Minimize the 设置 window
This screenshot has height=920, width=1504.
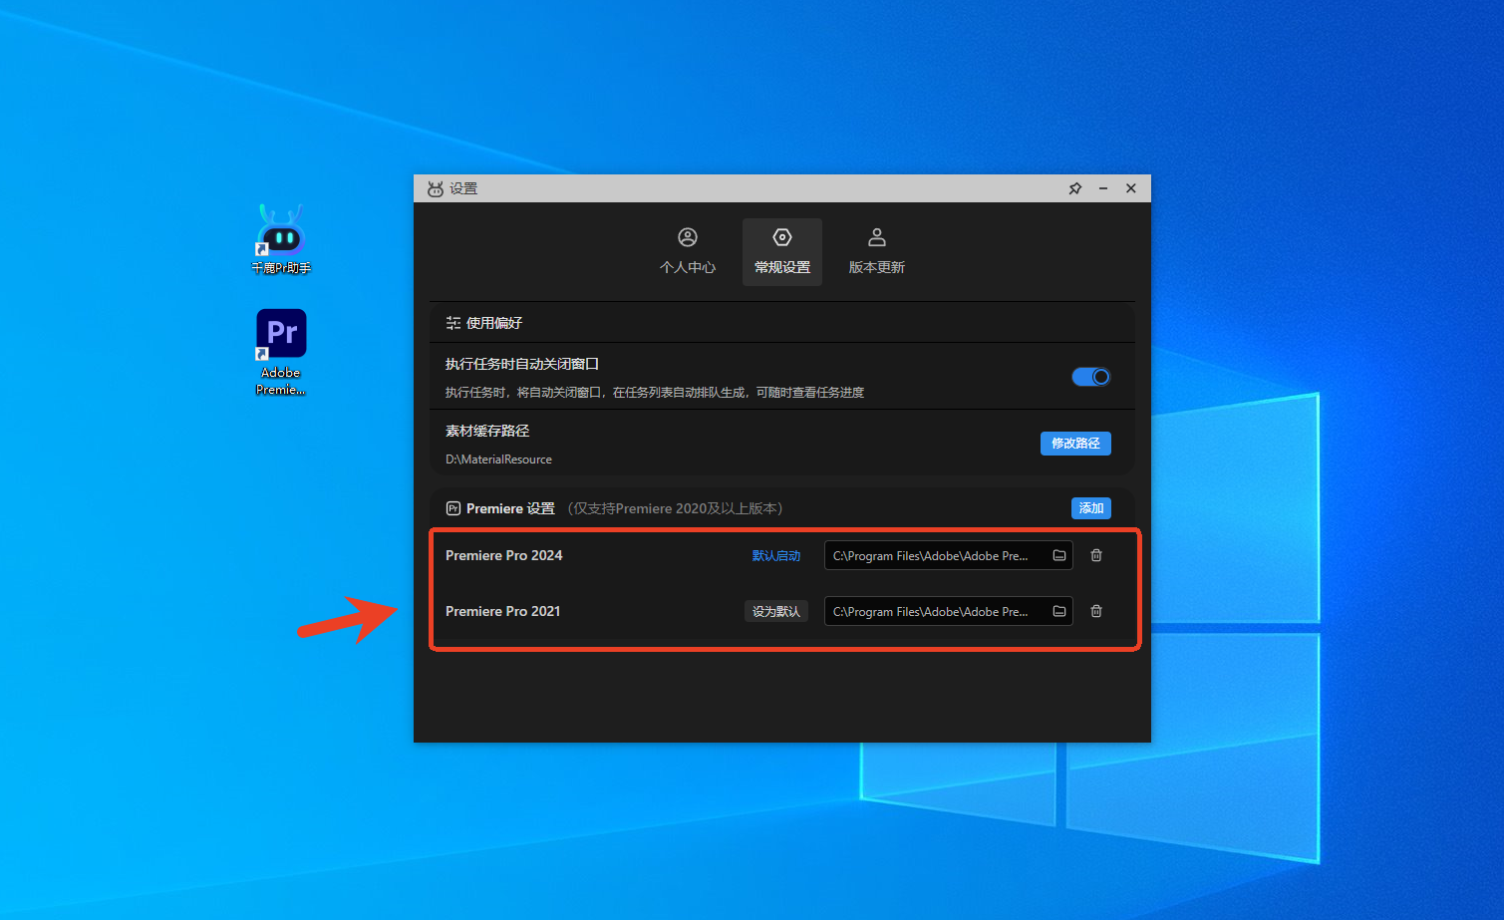click(1103, 188)
